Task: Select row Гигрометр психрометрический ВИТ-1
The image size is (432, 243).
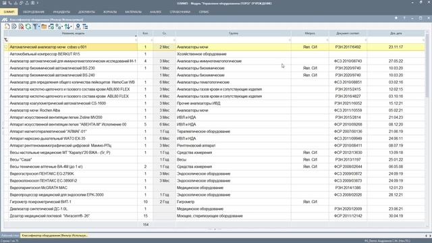Action: pos(215,202)
